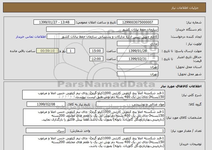Click the label توضیحات خریدار

coord(190,144)
